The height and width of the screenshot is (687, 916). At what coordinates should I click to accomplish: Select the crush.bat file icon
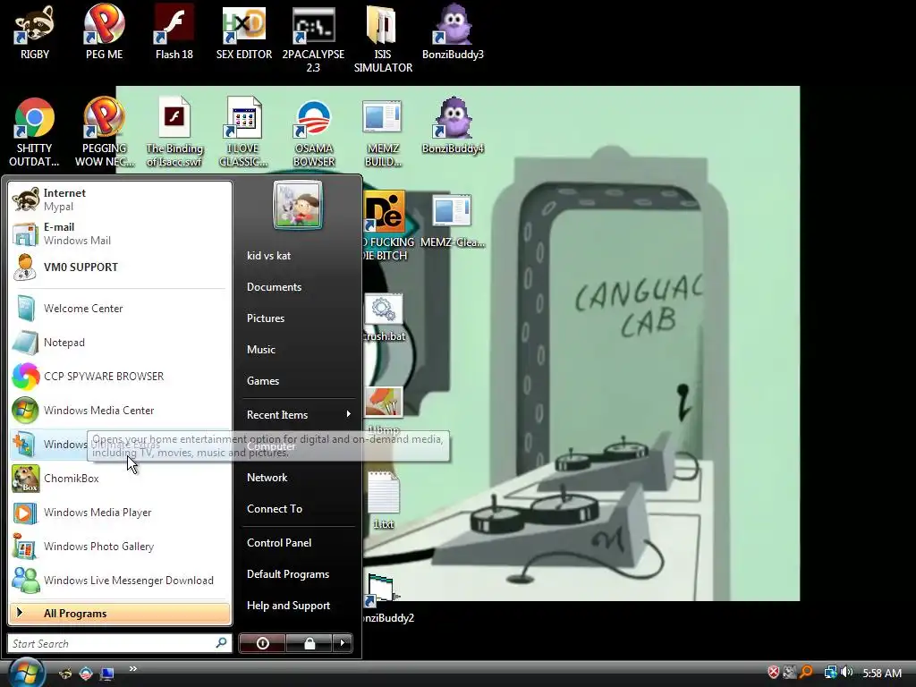tap(384, 318)
